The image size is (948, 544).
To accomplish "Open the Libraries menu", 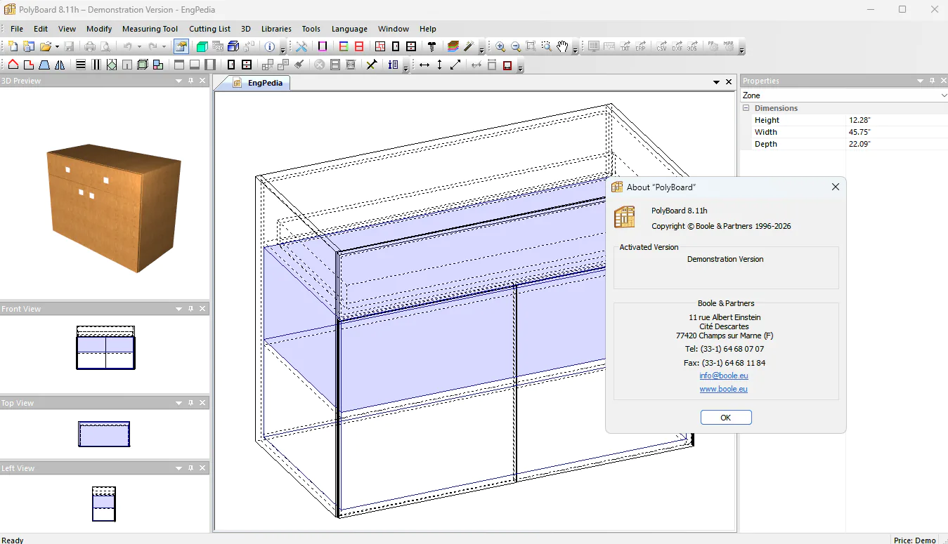I will click(276, 29).
